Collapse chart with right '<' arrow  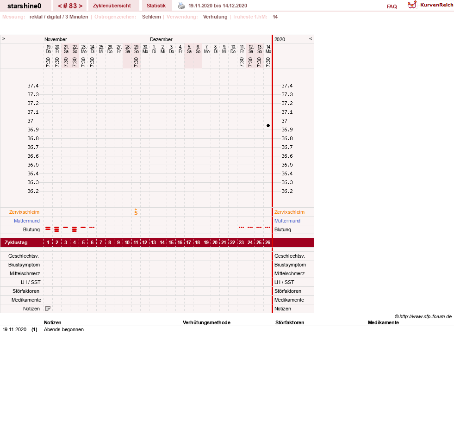[311, 38]
